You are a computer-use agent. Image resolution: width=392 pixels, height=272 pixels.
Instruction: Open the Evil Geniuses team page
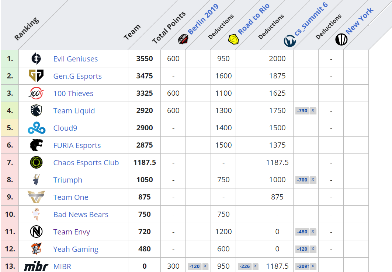[x=76, y=59]
